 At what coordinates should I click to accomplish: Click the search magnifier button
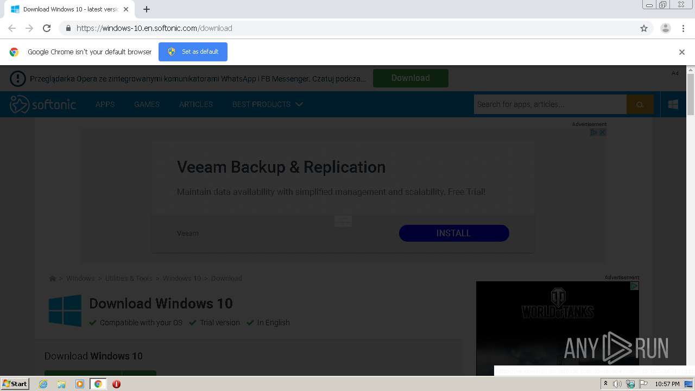pos(640,104)
